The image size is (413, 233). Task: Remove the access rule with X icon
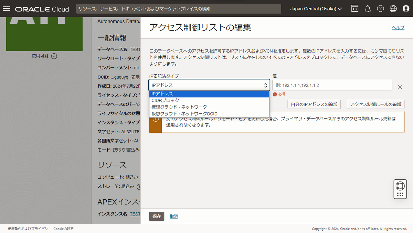coord(400,87)
